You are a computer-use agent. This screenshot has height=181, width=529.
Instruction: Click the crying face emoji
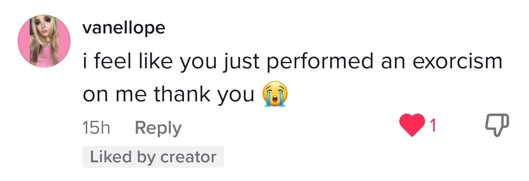coord(275,94)
